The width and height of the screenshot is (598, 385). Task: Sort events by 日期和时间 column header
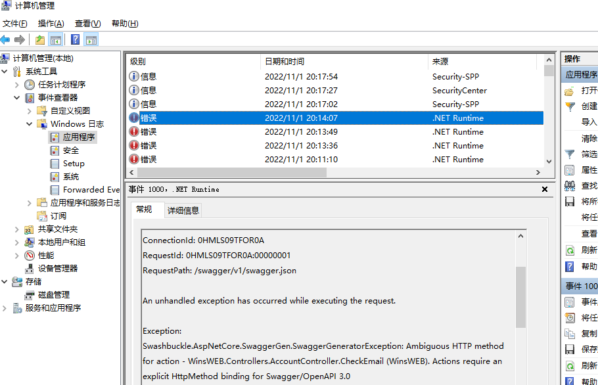coord(285,61)
